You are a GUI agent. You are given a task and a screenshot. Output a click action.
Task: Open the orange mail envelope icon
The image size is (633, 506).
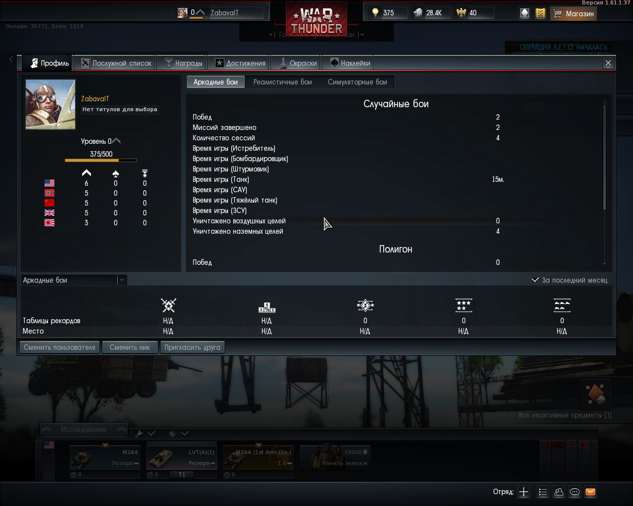click(590, 492)
